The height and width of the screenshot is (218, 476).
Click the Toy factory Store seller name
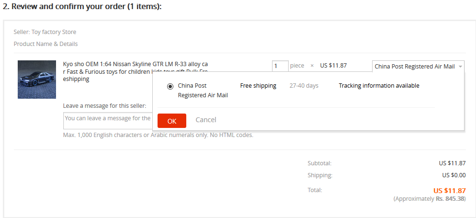(54, 32)
